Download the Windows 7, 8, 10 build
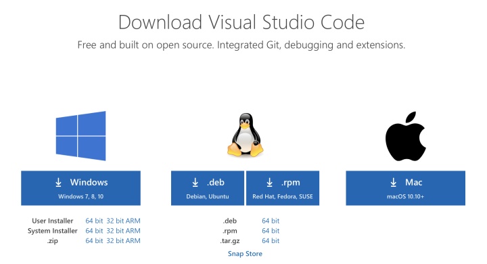The width and height of the screenshot is (487, 264). [x=80, y=188]
